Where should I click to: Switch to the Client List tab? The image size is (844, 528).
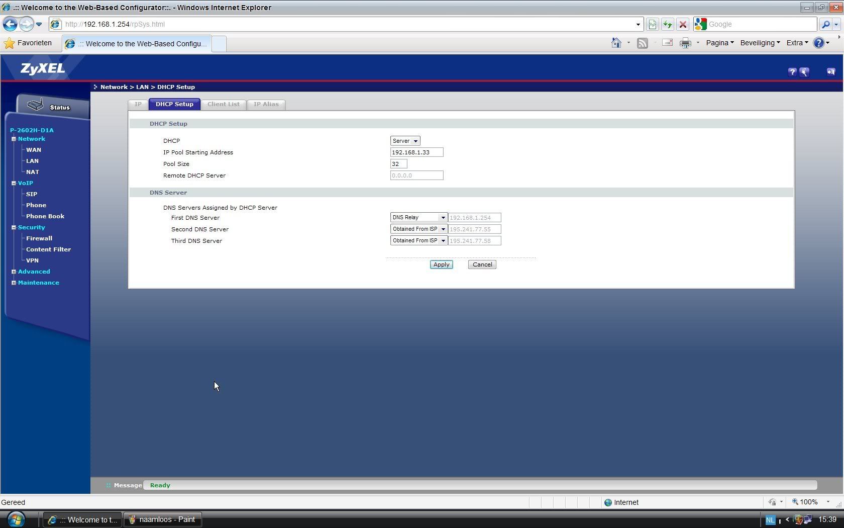coord(223,104)
